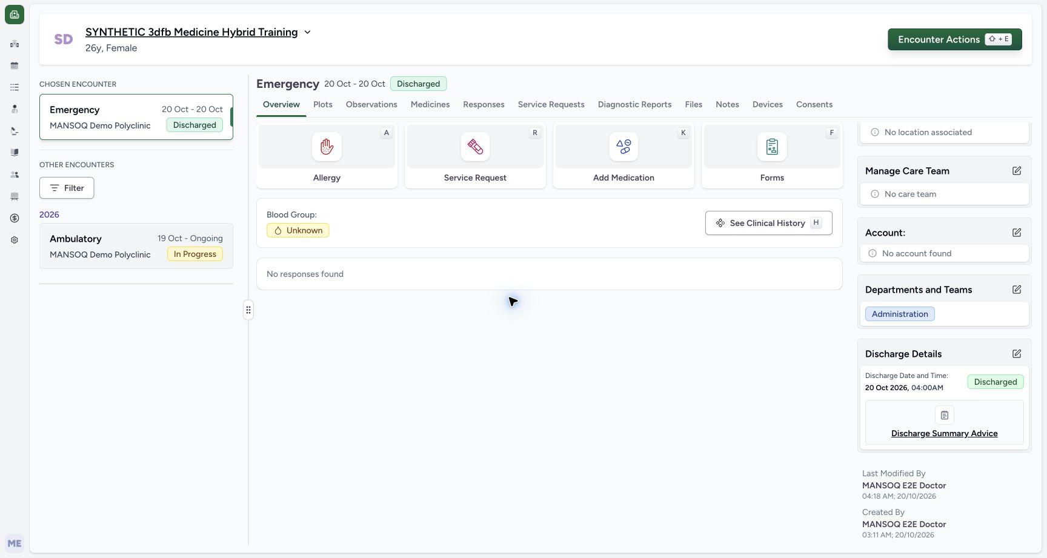Open the encounters Filter button
Image resolution: width=1047 pixels, height=558 pixels.
pos(67,188)
